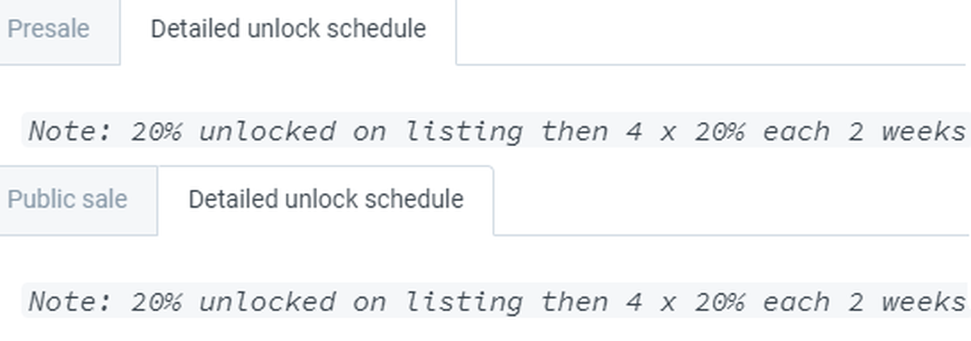The width and height of the screenshot is (971, 341).
Task: Click the first "20%" in the Presale note
Action: click(156, 131)
